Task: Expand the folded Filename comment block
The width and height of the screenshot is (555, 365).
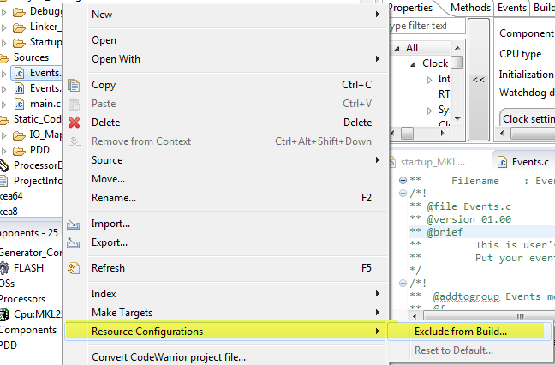Action: [x=403, y=181]
